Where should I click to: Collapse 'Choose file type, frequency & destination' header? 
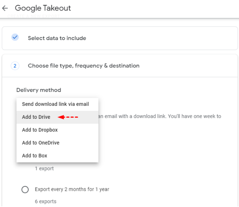coord(120,66)
